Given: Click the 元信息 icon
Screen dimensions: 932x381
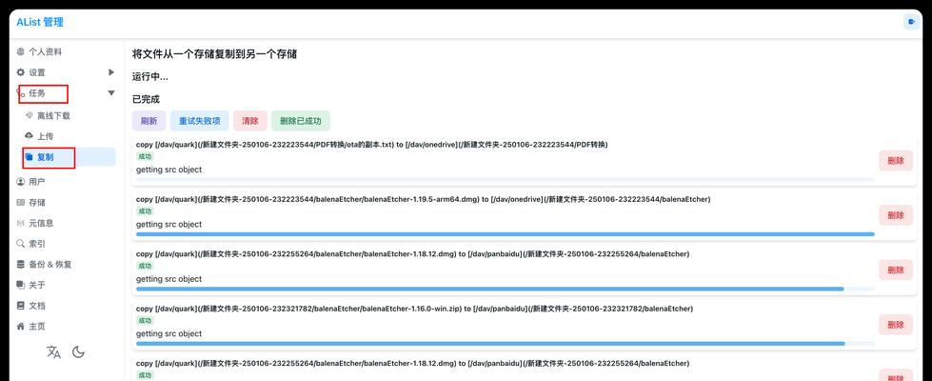Looking at the screenshot, I should (x=21, y=223).
